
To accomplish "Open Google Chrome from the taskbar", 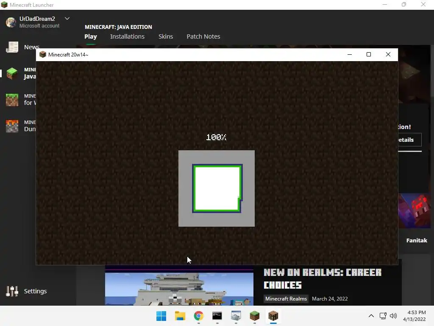I will click(x=199, y=316).
